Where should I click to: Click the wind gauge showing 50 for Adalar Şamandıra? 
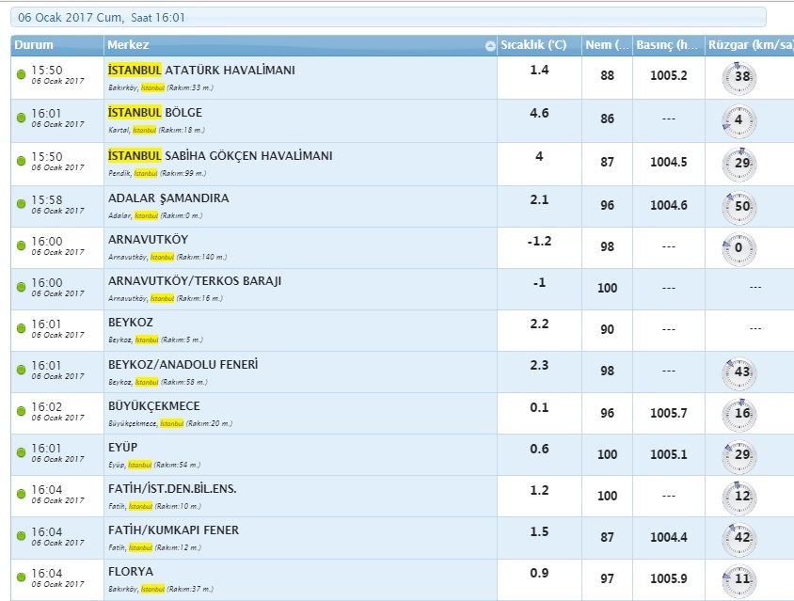738,208
